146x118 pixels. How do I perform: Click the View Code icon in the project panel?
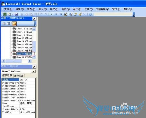[4, 24]
